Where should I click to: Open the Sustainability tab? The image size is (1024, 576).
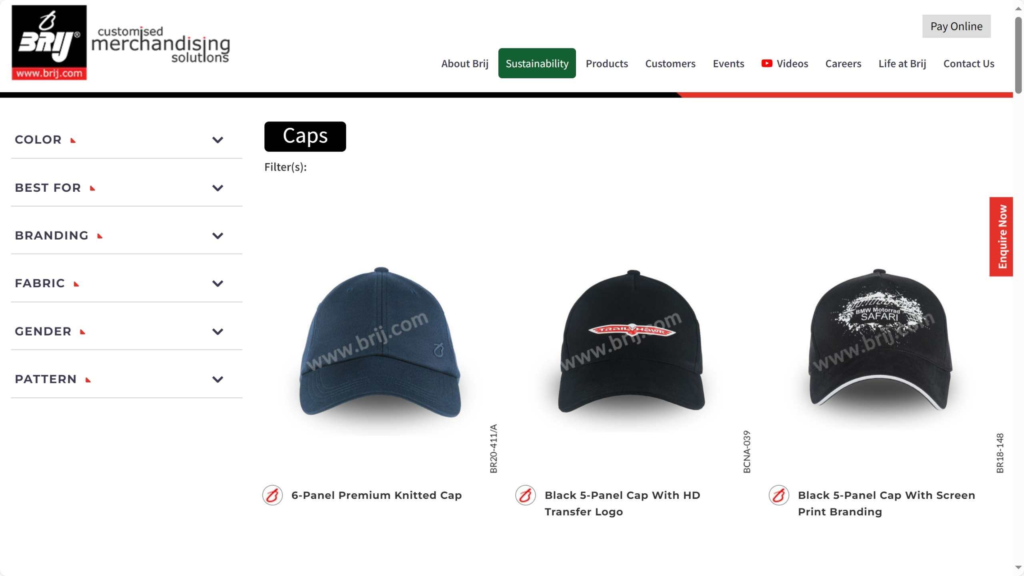pos(537,63)
